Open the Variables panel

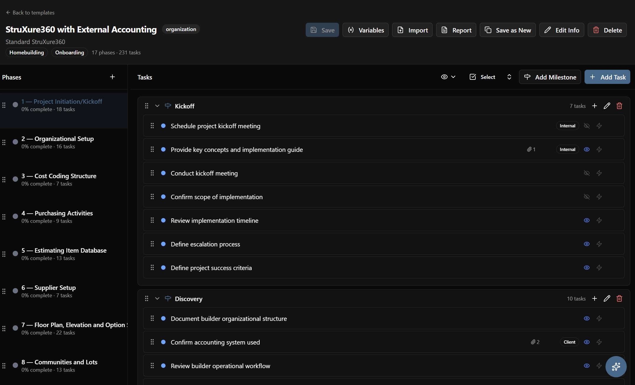(365, 30)
